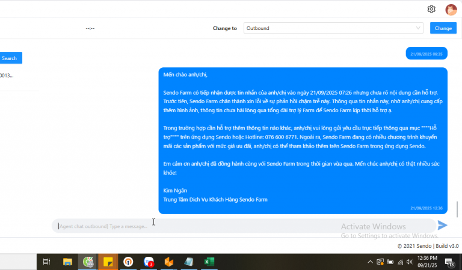Click the Trung Tâm Dịch Vụ Khách Hàng line
This screenshot has width=462, height=270.
click(x=215, y=199)
